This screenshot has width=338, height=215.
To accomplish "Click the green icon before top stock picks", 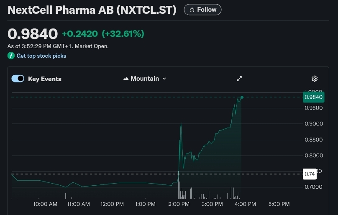I will coord(11,56).
